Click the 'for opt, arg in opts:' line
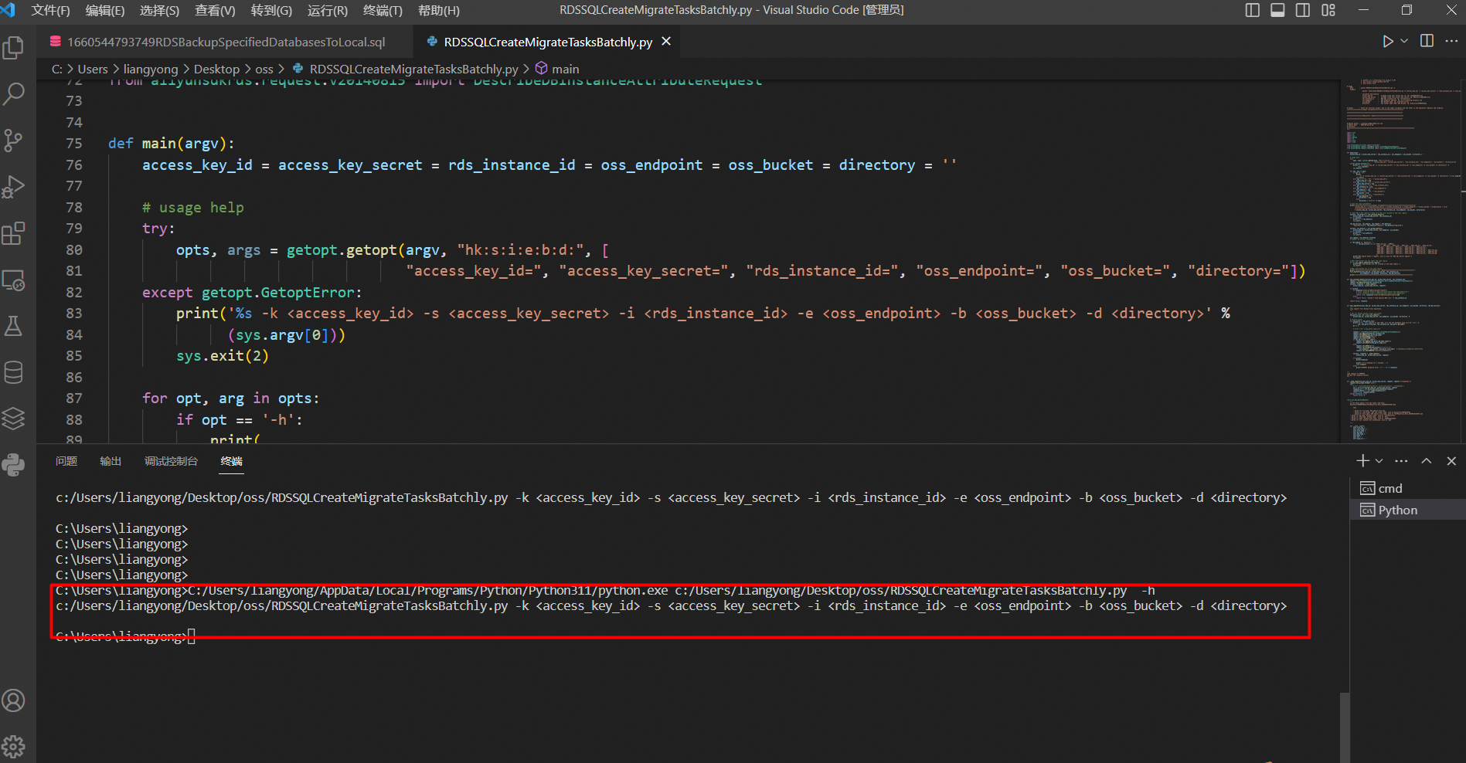 (x=230, y=398)
